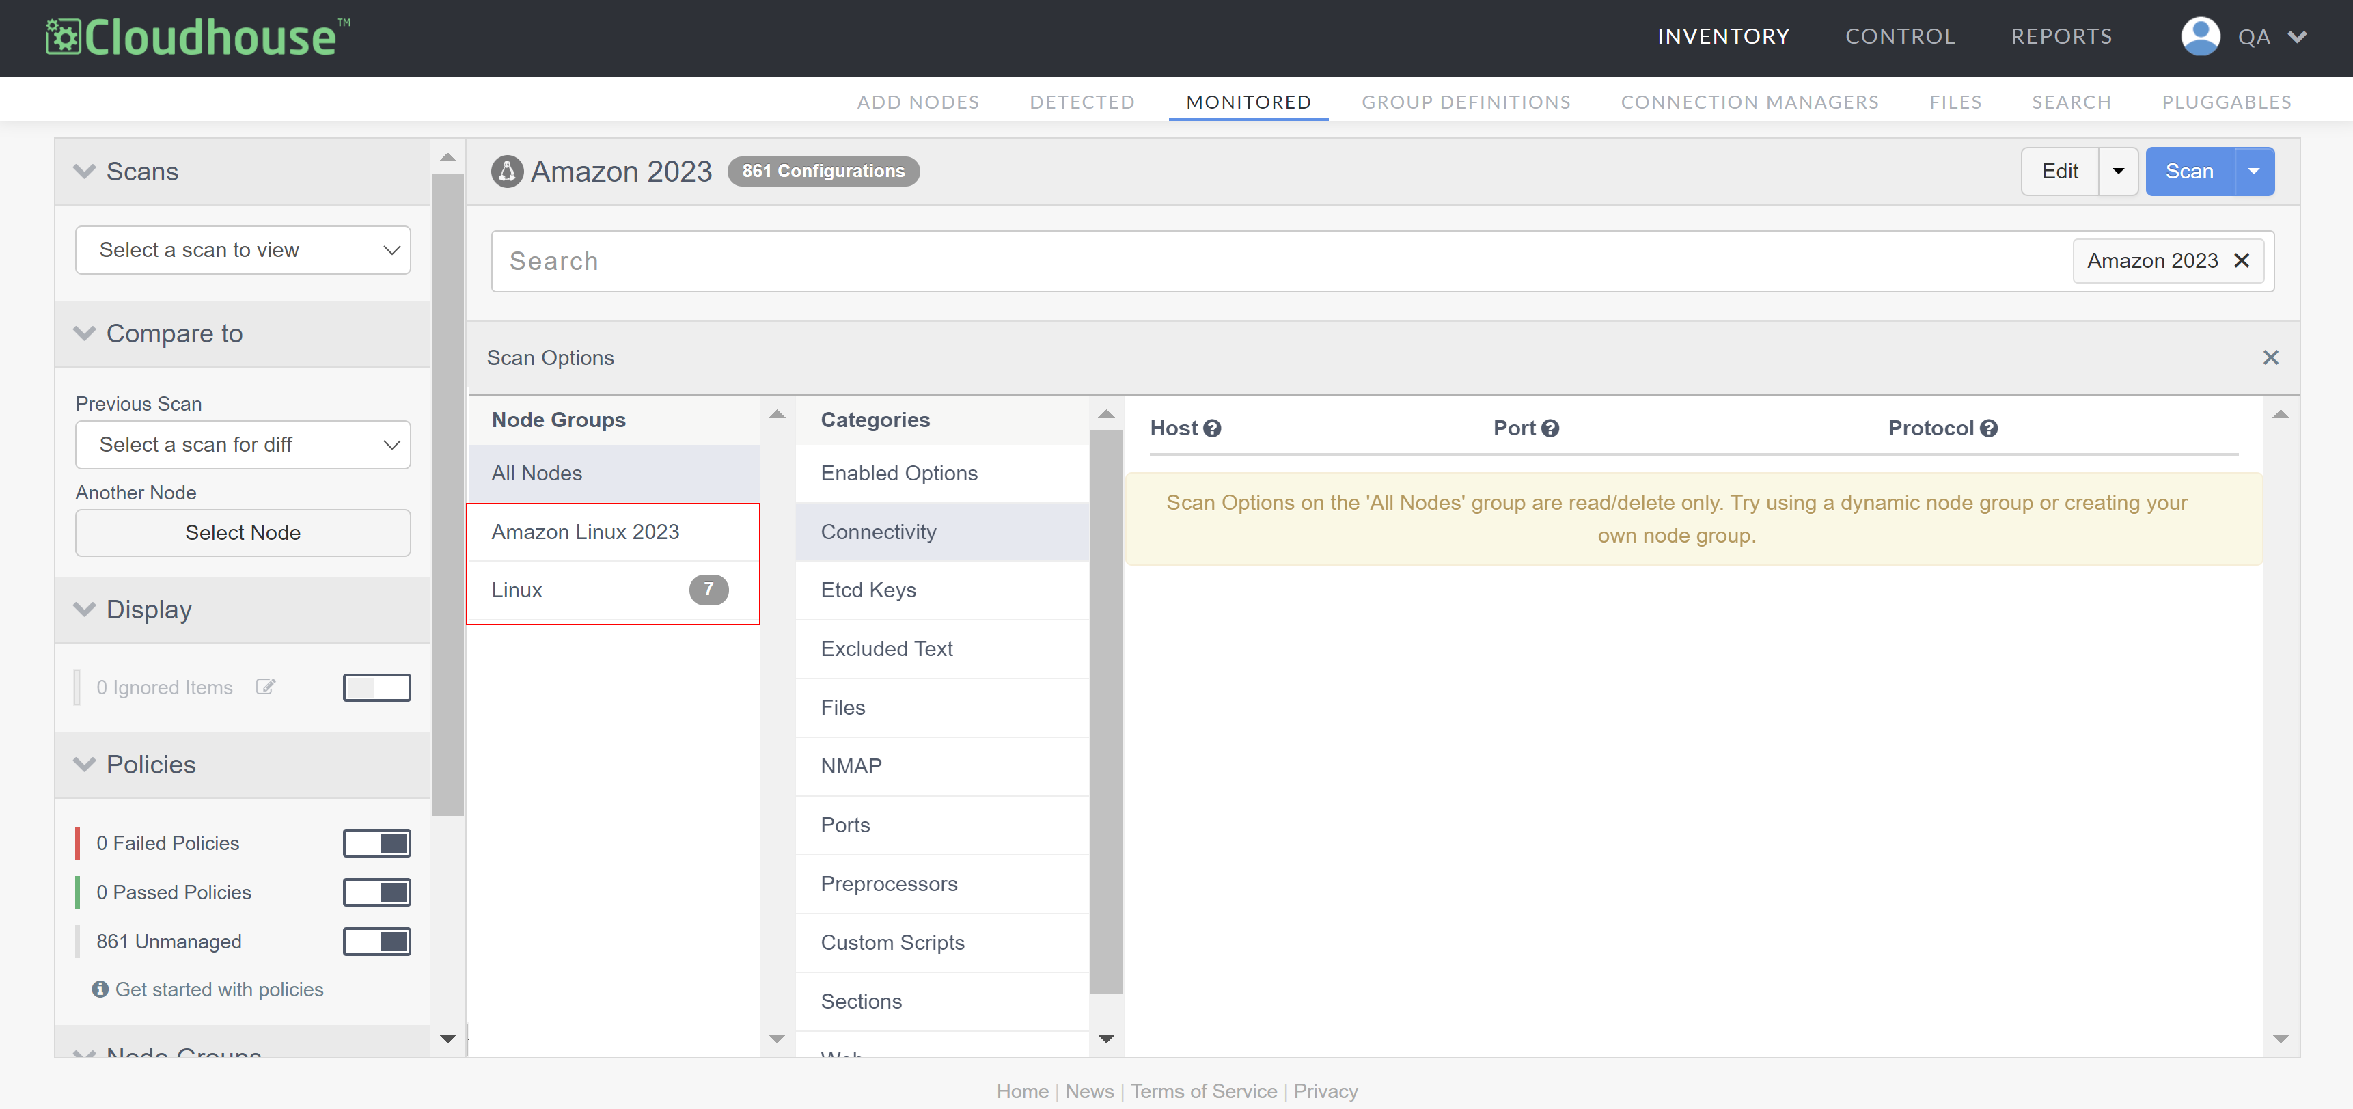The image size is (2353, 1109).
Task: Click the Categories list scrollbar thumb
Action: click(x=1106, y=711)
